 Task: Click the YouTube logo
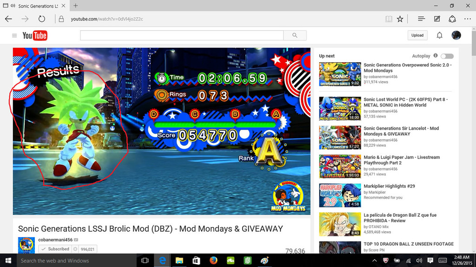coord(35,35)
